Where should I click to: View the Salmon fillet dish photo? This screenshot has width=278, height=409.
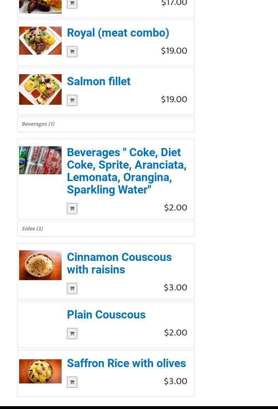coord(40,89)
